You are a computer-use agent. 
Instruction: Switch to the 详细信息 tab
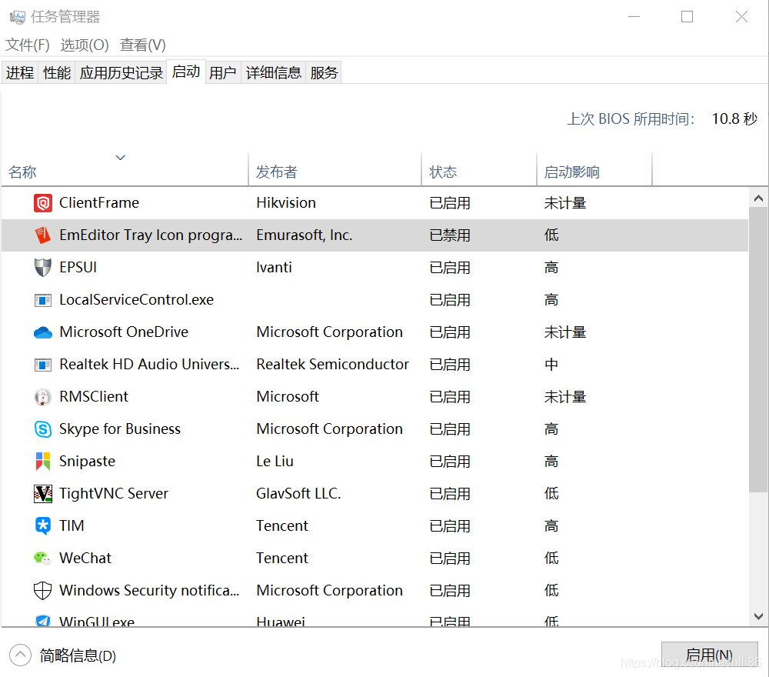[x=273, y=72]
